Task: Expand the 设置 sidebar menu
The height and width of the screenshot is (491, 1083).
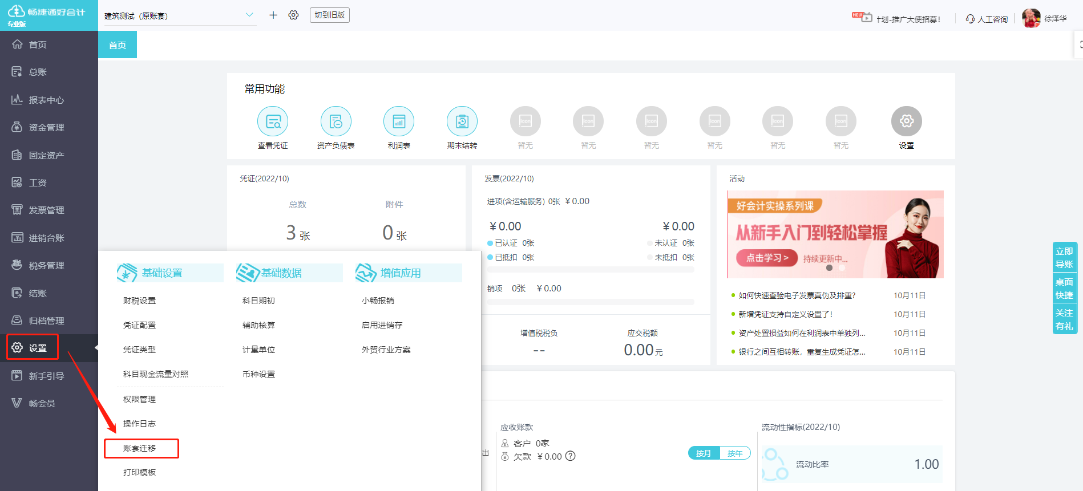Action: pos(38,348)
